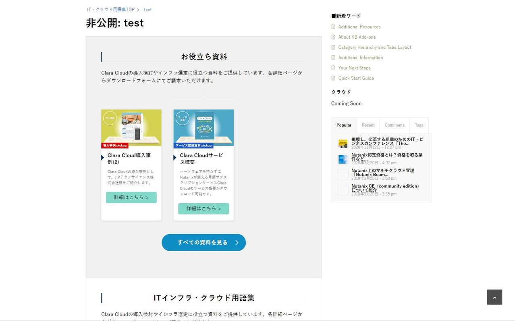Click 詳細はこちら button under Clara Cloud導入事例(2)
This screenshot has width=515, height=322.
(131, 198)
